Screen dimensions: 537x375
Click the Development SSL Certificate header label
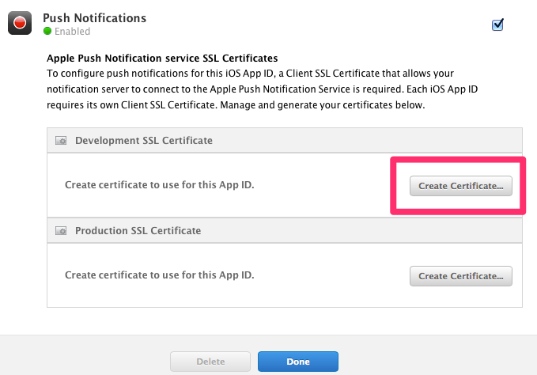(x=143, y=141)
